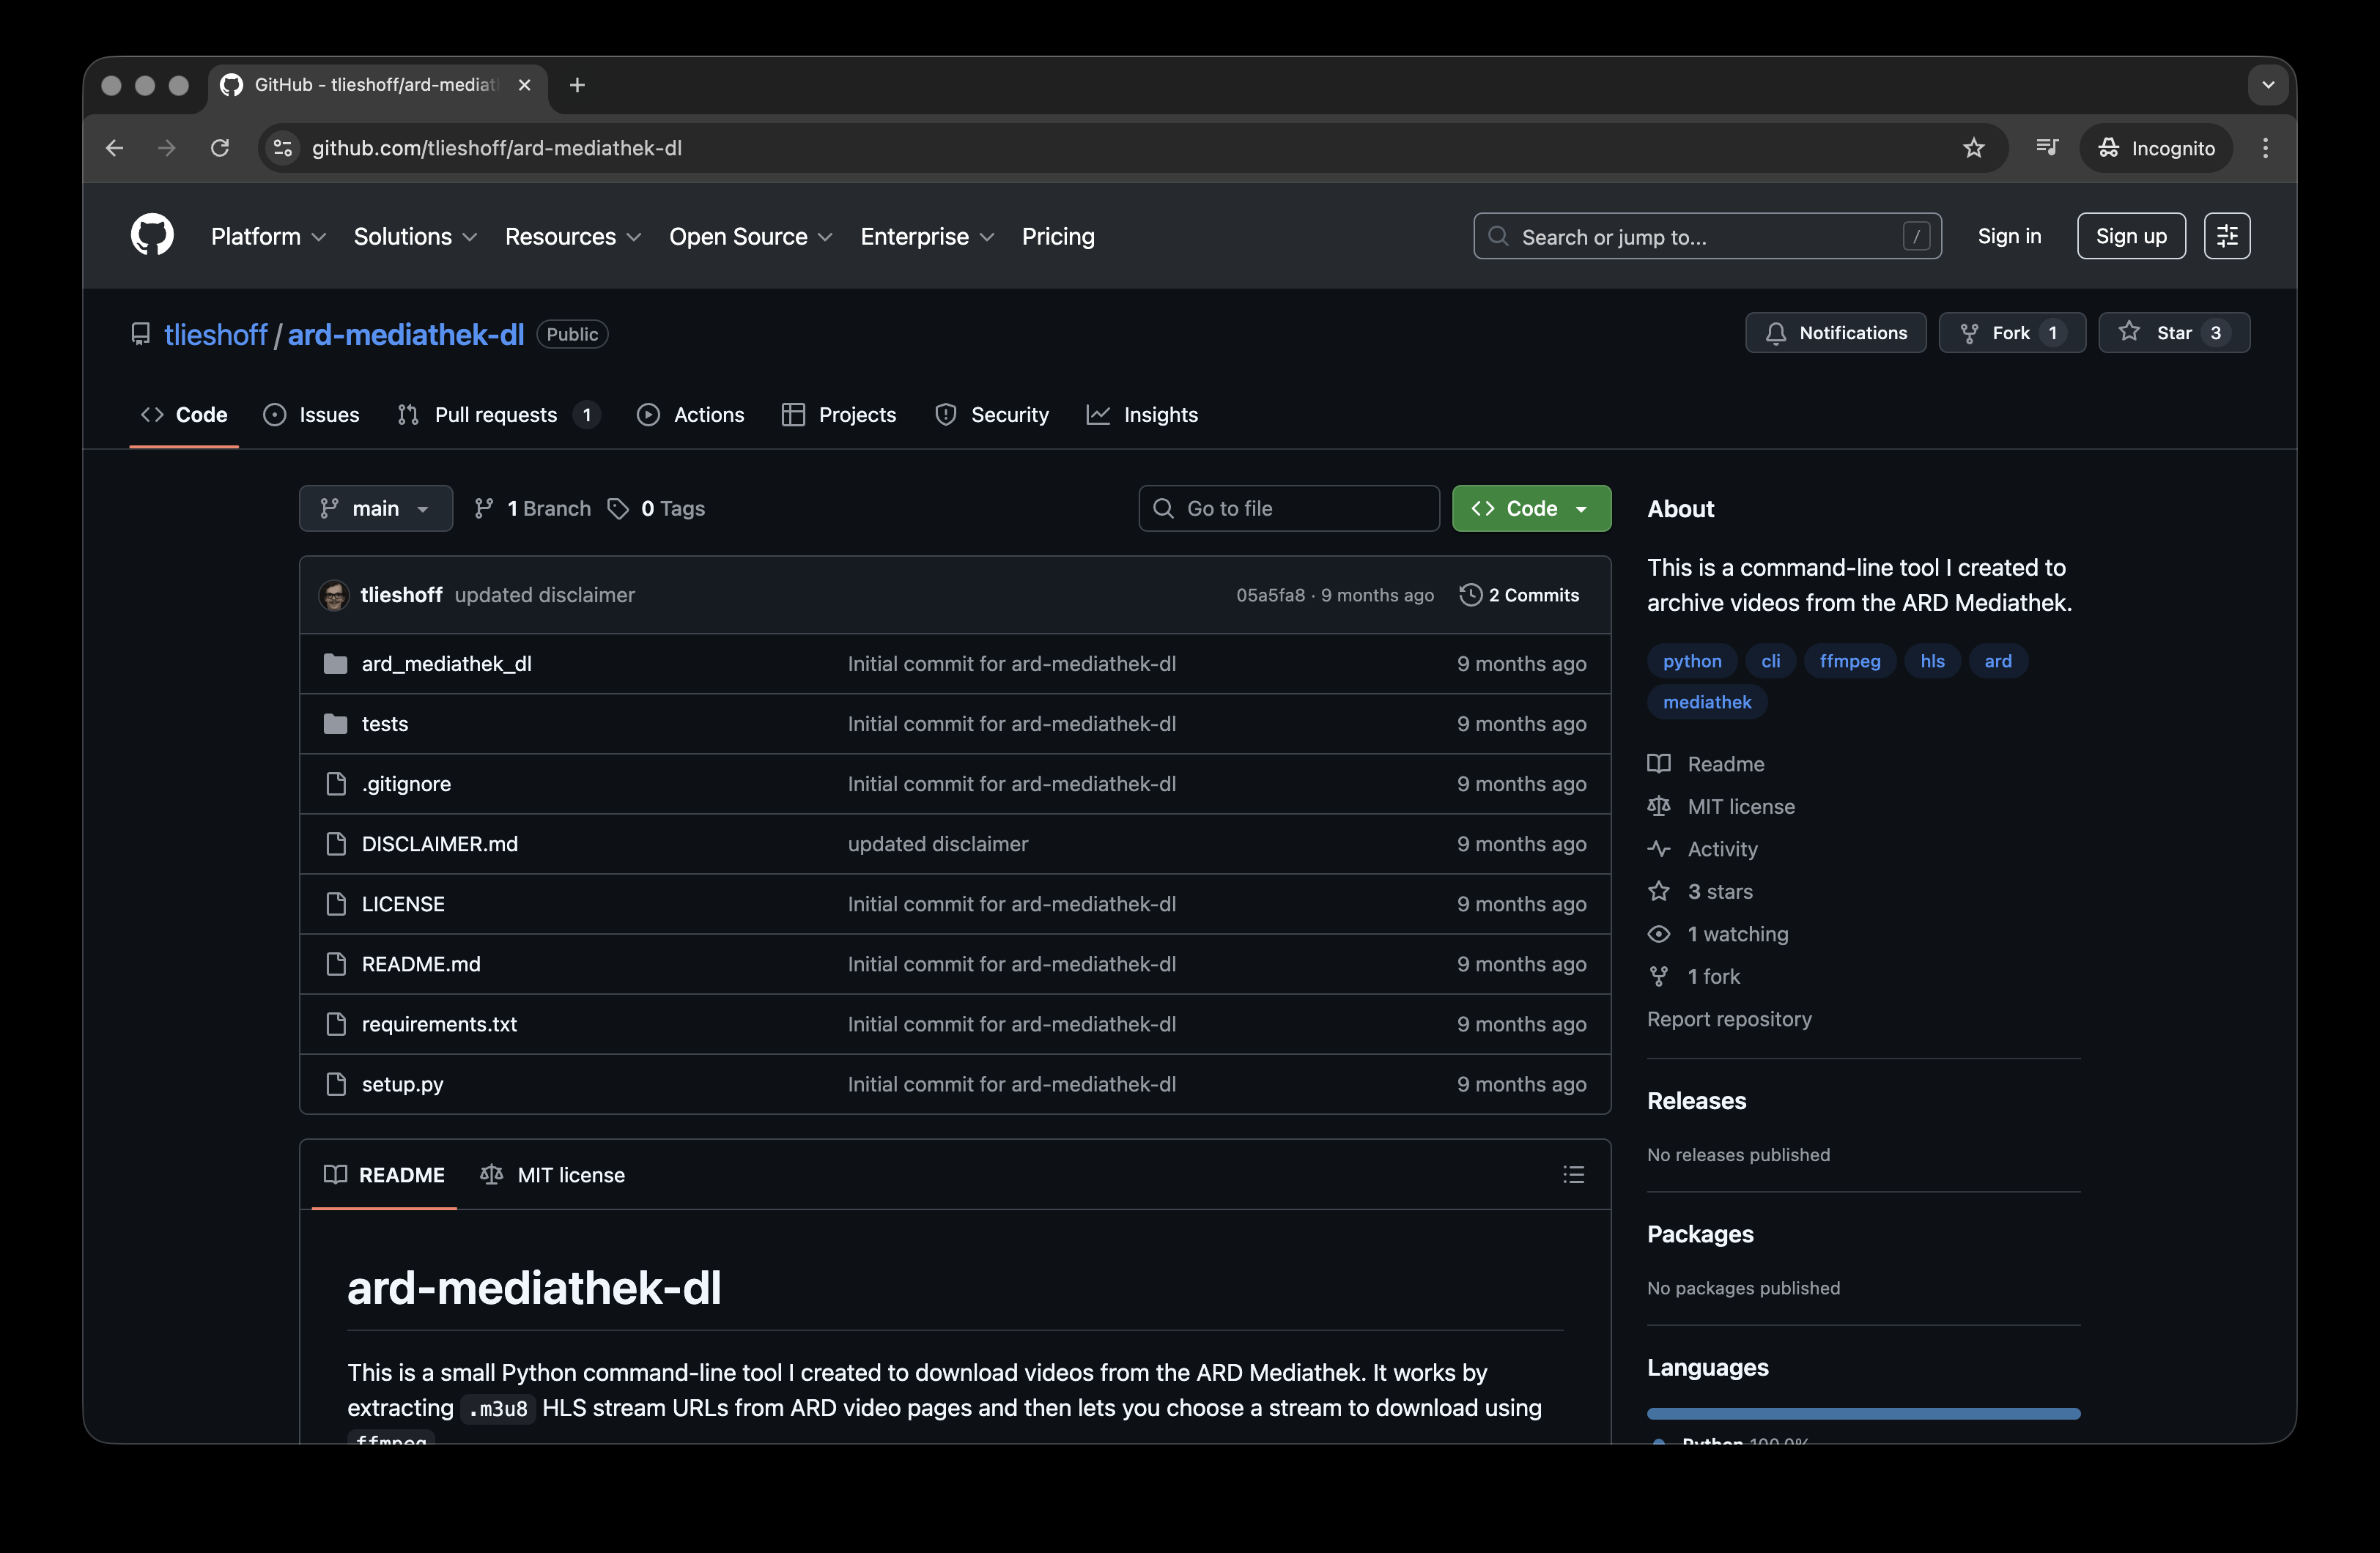This screenshot has height=1553, width=2380.
Task: Click the GitHub home logo
Action: pyautogui.click(x=152, y=235)
